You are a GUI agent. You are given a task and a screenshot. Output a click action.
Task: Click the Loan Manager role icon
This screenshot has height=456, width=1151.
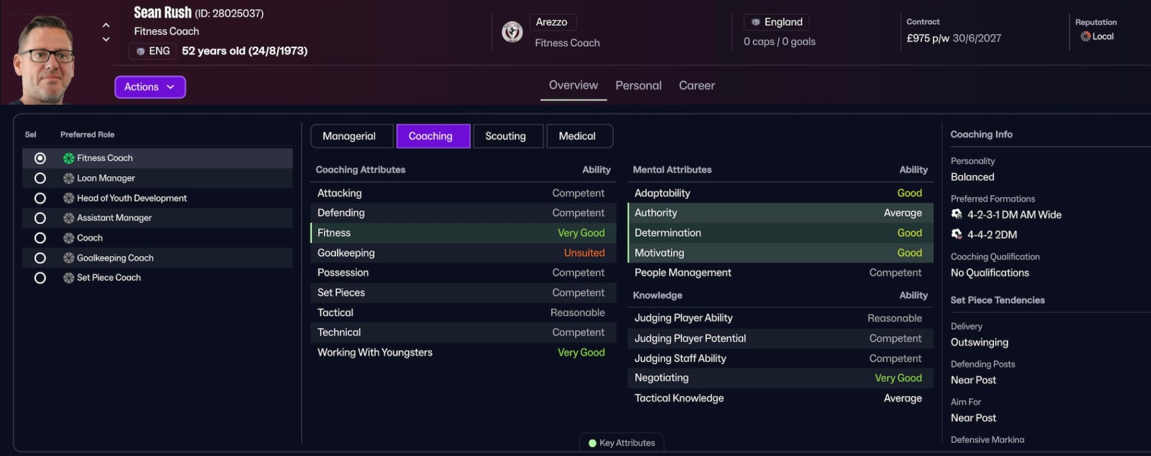coord(69,179)
